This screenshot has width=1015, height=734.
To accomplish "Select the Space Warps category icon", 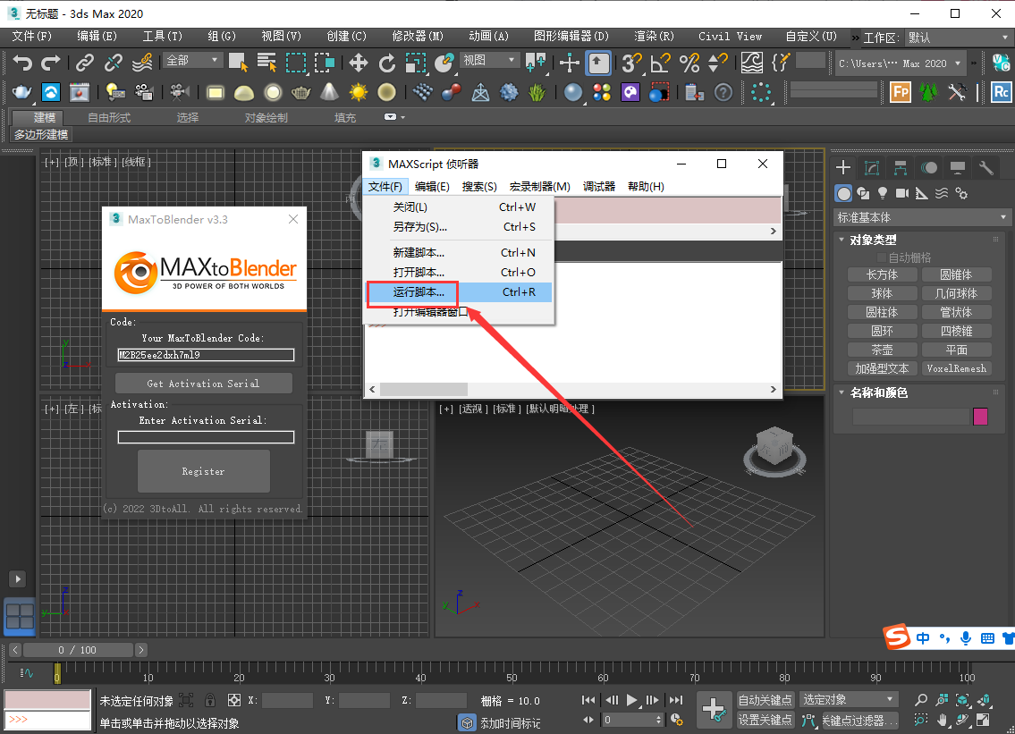I will 942,193.
